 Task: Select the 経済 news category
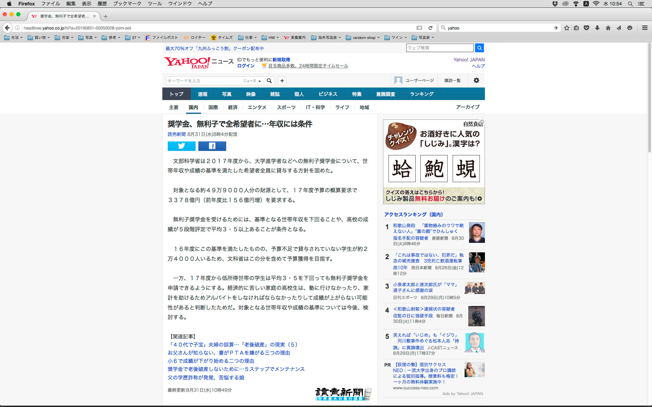click(x=233, y=107)
